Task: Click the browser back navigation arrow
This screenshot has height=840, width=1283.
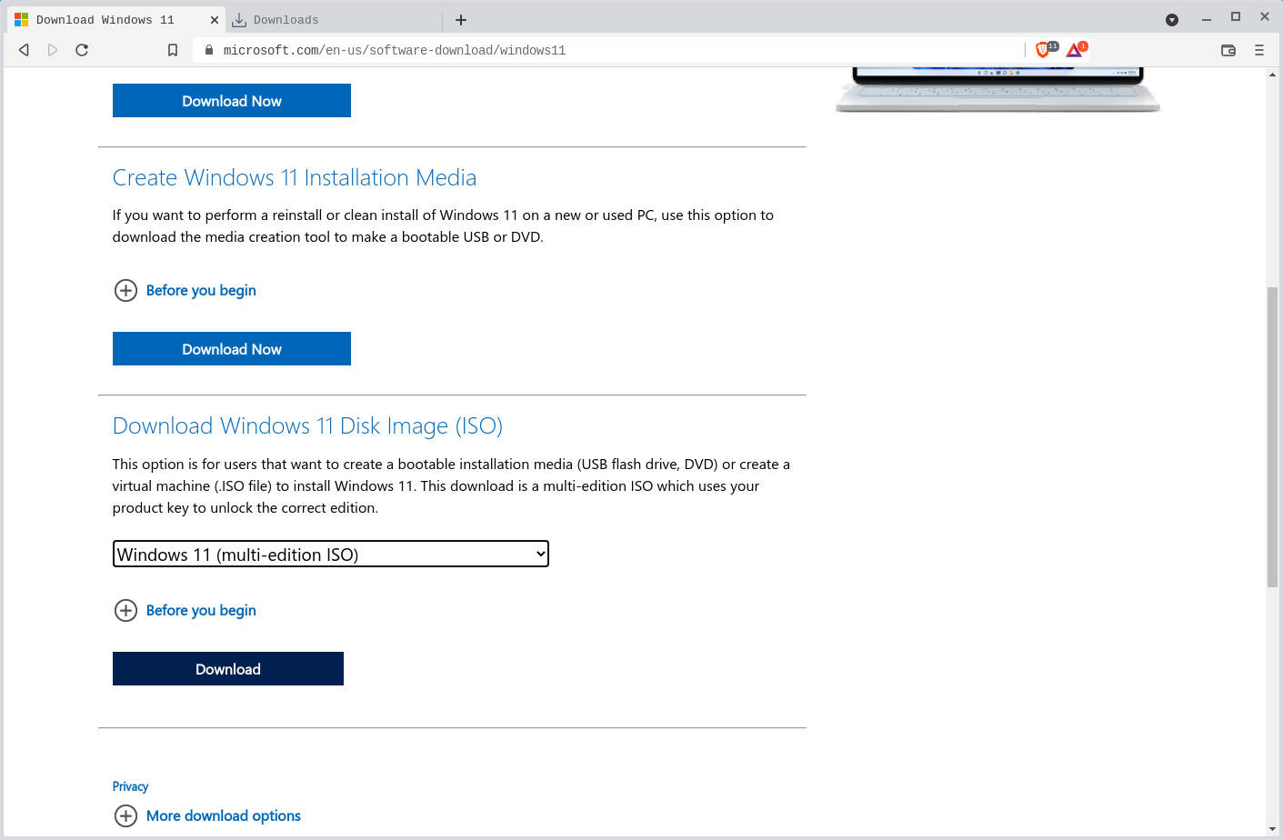Action: [x=25, y=50]
